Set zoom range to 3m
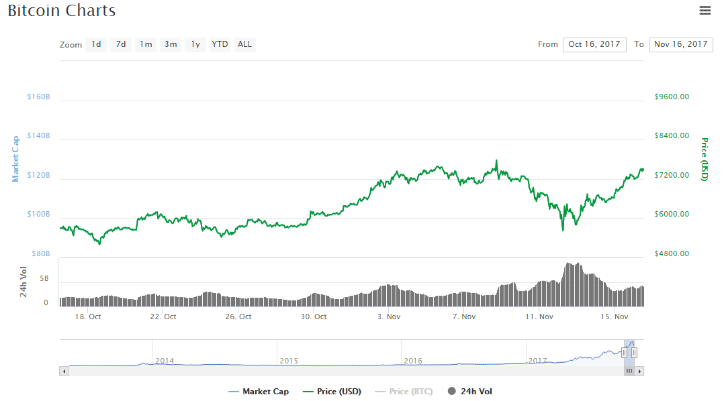This screenshot has width=724, height=401. click(171, 44)
